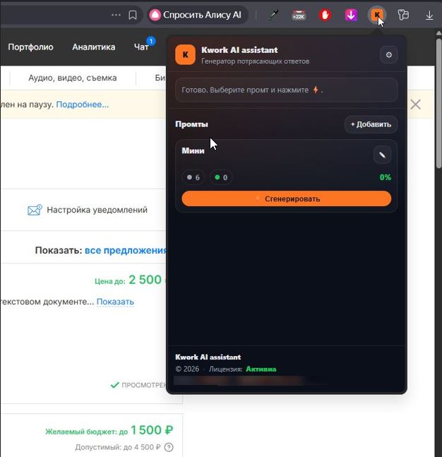Click the Цена до: 2 500 price

point(130,280)
